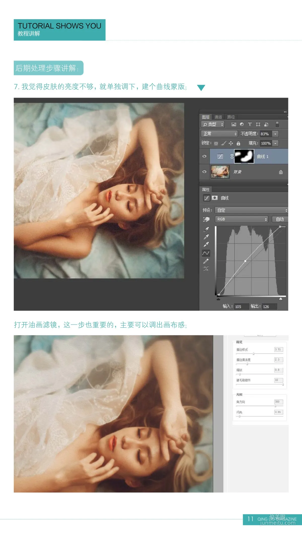The width and height of the screenshot is (302, 537).
Task: Filter layers by shape layer icon
Action: coord(258,124)
